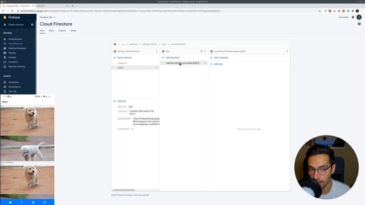Viewport: 365px width, 205px height.
Task: Click the Go to docs link
Action: [344, 17]
